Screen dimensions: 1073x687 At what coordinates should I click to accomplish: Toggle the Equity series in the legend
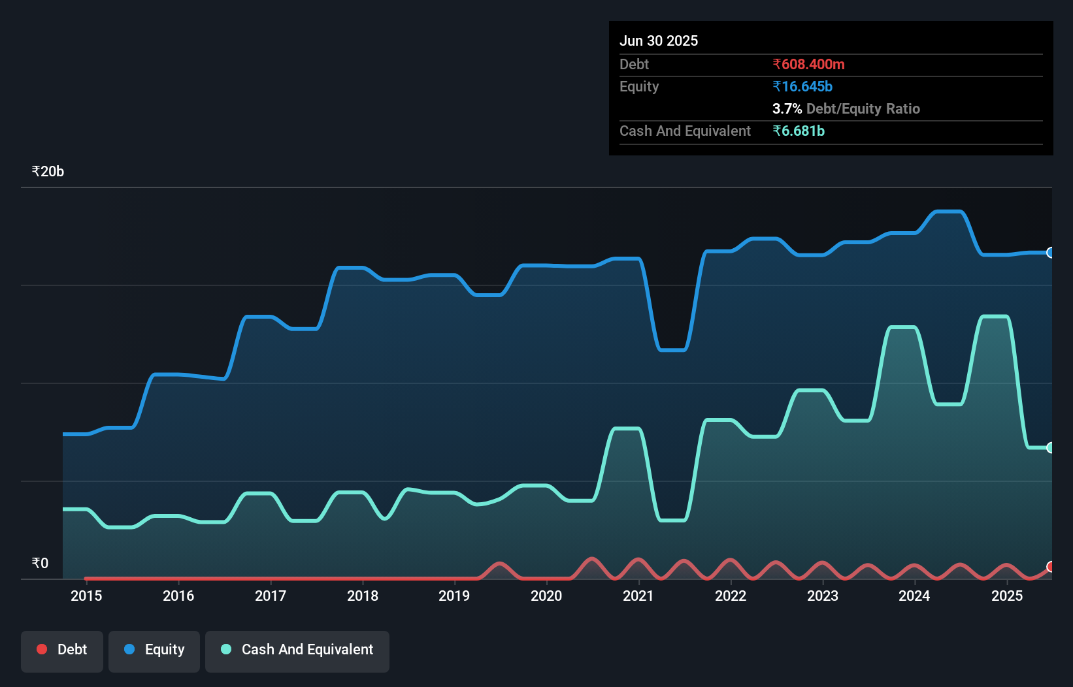click(x=154, y=650)
